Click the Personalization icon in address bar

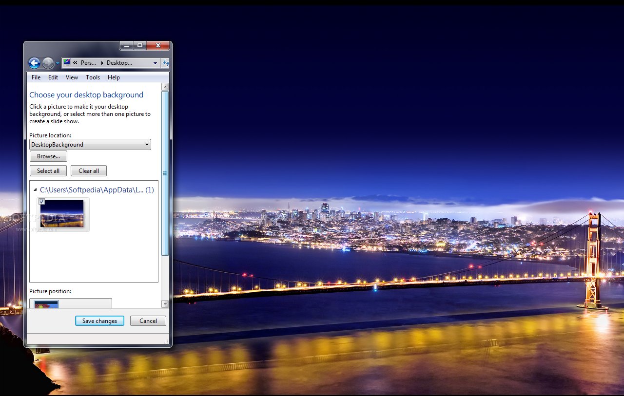coord(67,62)
